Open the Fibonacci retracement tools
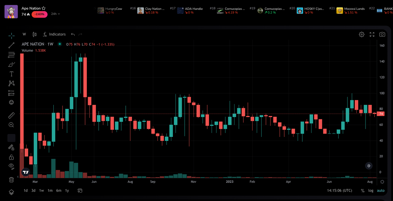Screen dimensions: 393x201 (11, 55)
